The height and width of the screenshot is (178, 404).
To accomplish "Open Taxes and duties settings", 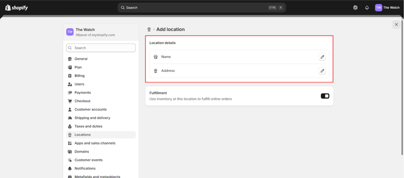I will pos(88,126).
